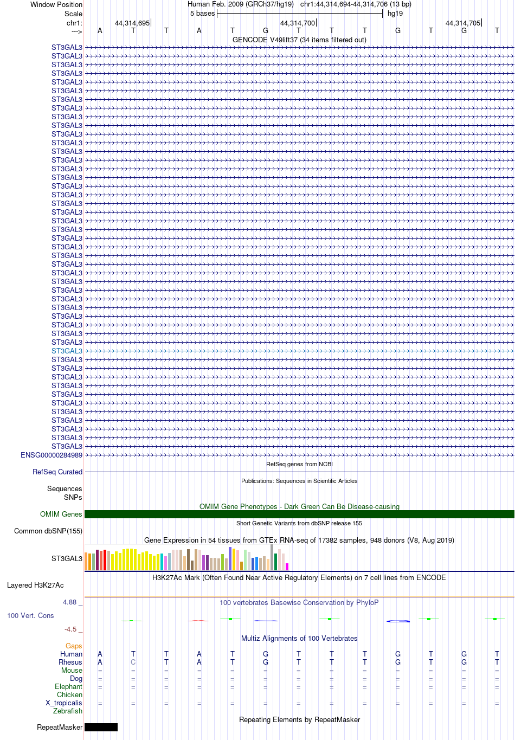Click the Human Feb. 2009 (GRCh37/hg19) text

241,4
